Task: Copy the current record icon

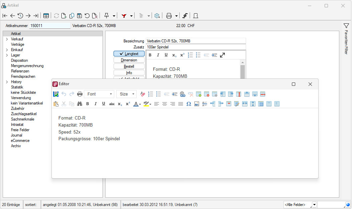Action: [x=72, y=16]
